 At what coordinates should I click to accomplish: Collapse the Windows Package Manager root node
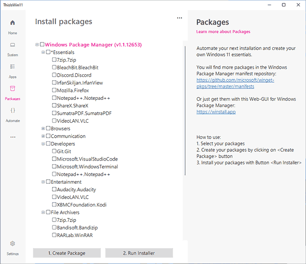tap(37, 45)
